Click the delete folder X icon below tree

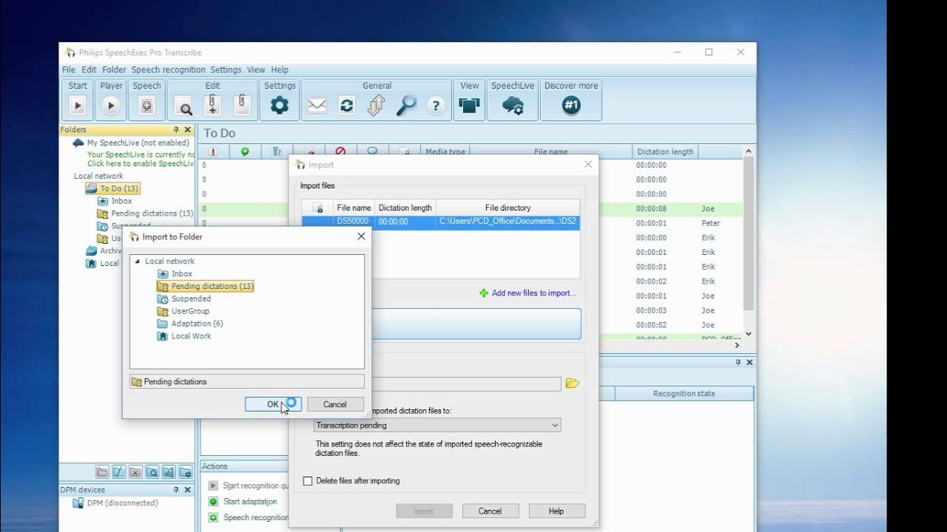tap(135, 472)
